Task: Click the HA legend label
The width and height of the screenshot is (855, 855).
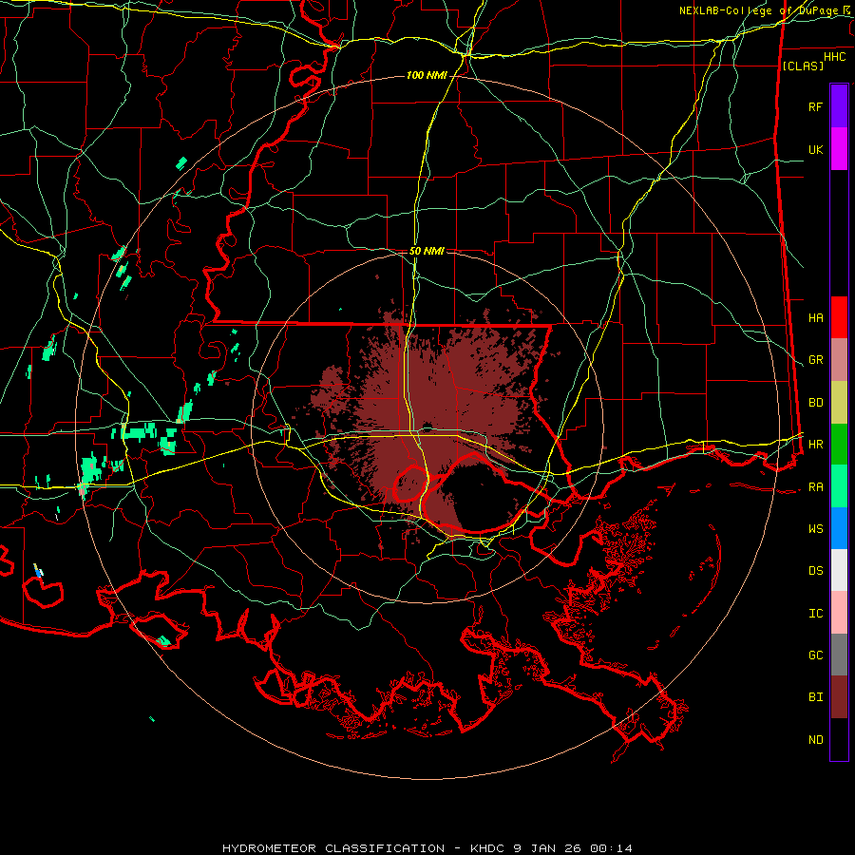Action: click(815, 318)
